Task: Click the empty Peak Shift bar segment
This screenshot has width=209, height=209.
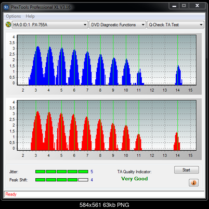Action: point(83,180)
